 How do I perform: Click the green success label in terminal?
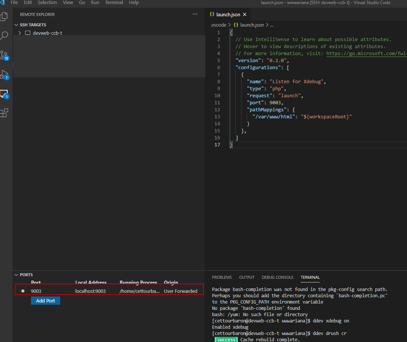[226, 339]
